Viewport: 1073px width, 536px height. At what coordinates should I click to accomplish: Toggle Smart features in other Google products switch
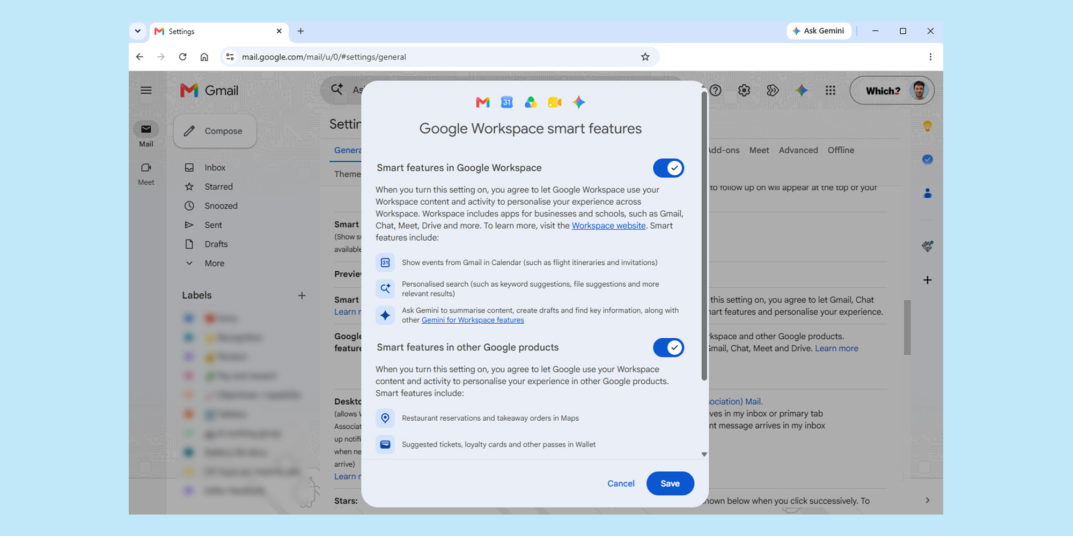tap(668, 348)
